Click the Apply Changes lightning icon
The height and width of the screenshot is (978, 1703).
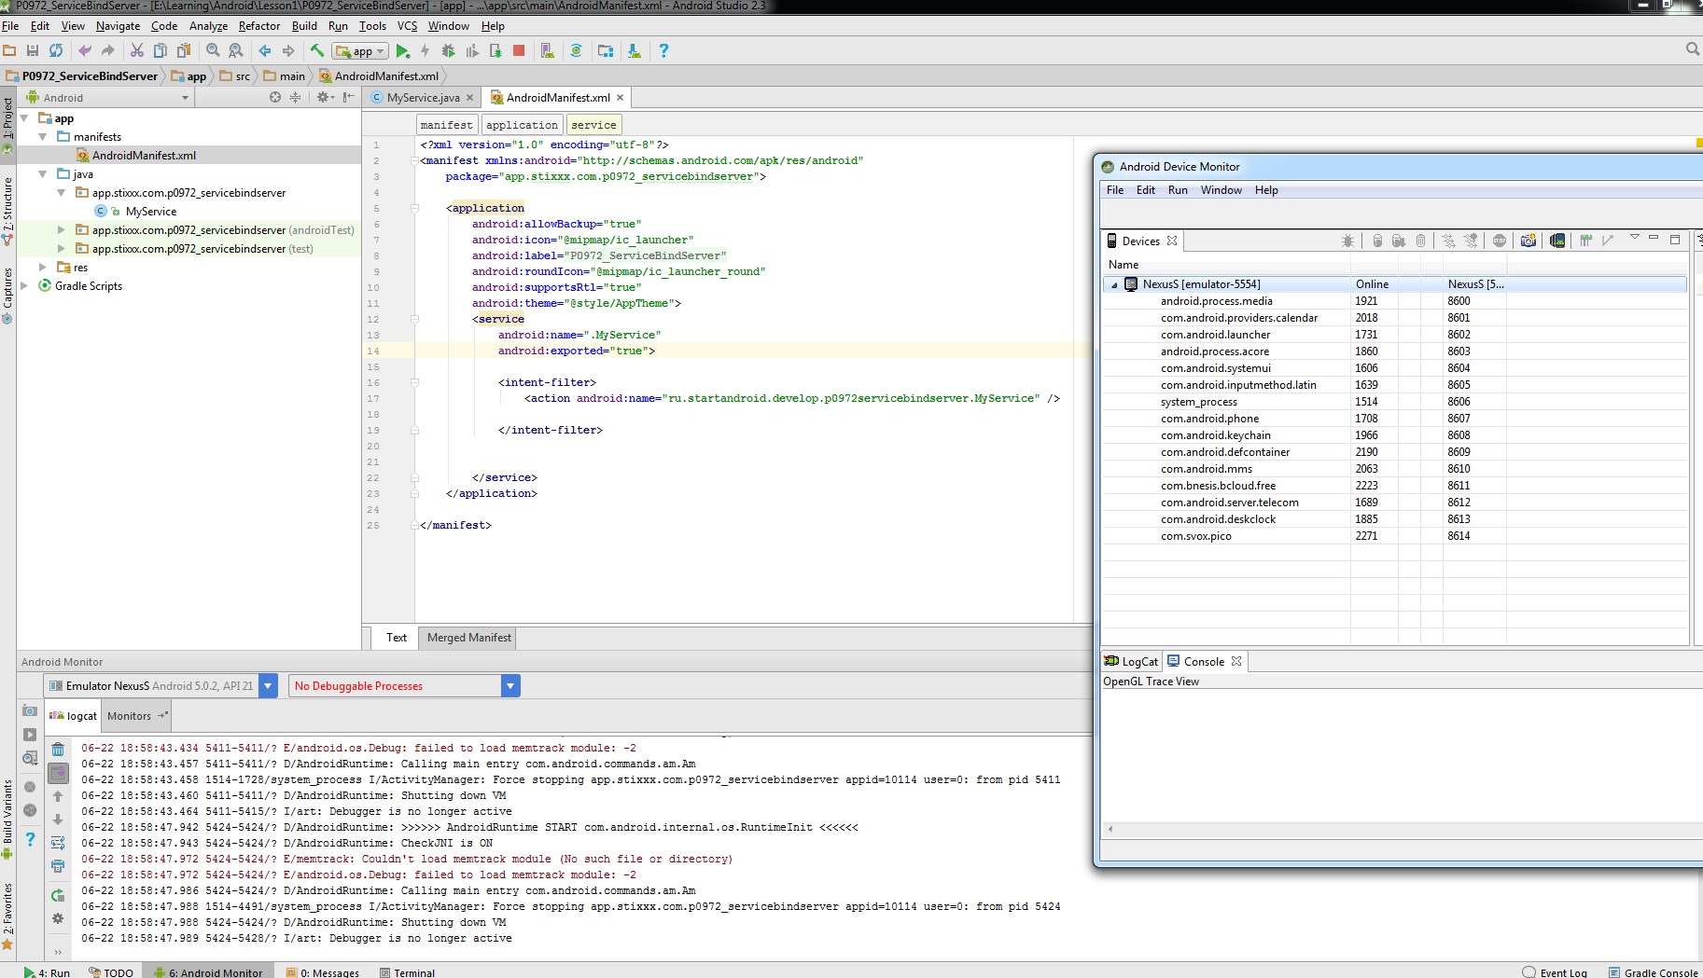[426, 51]
